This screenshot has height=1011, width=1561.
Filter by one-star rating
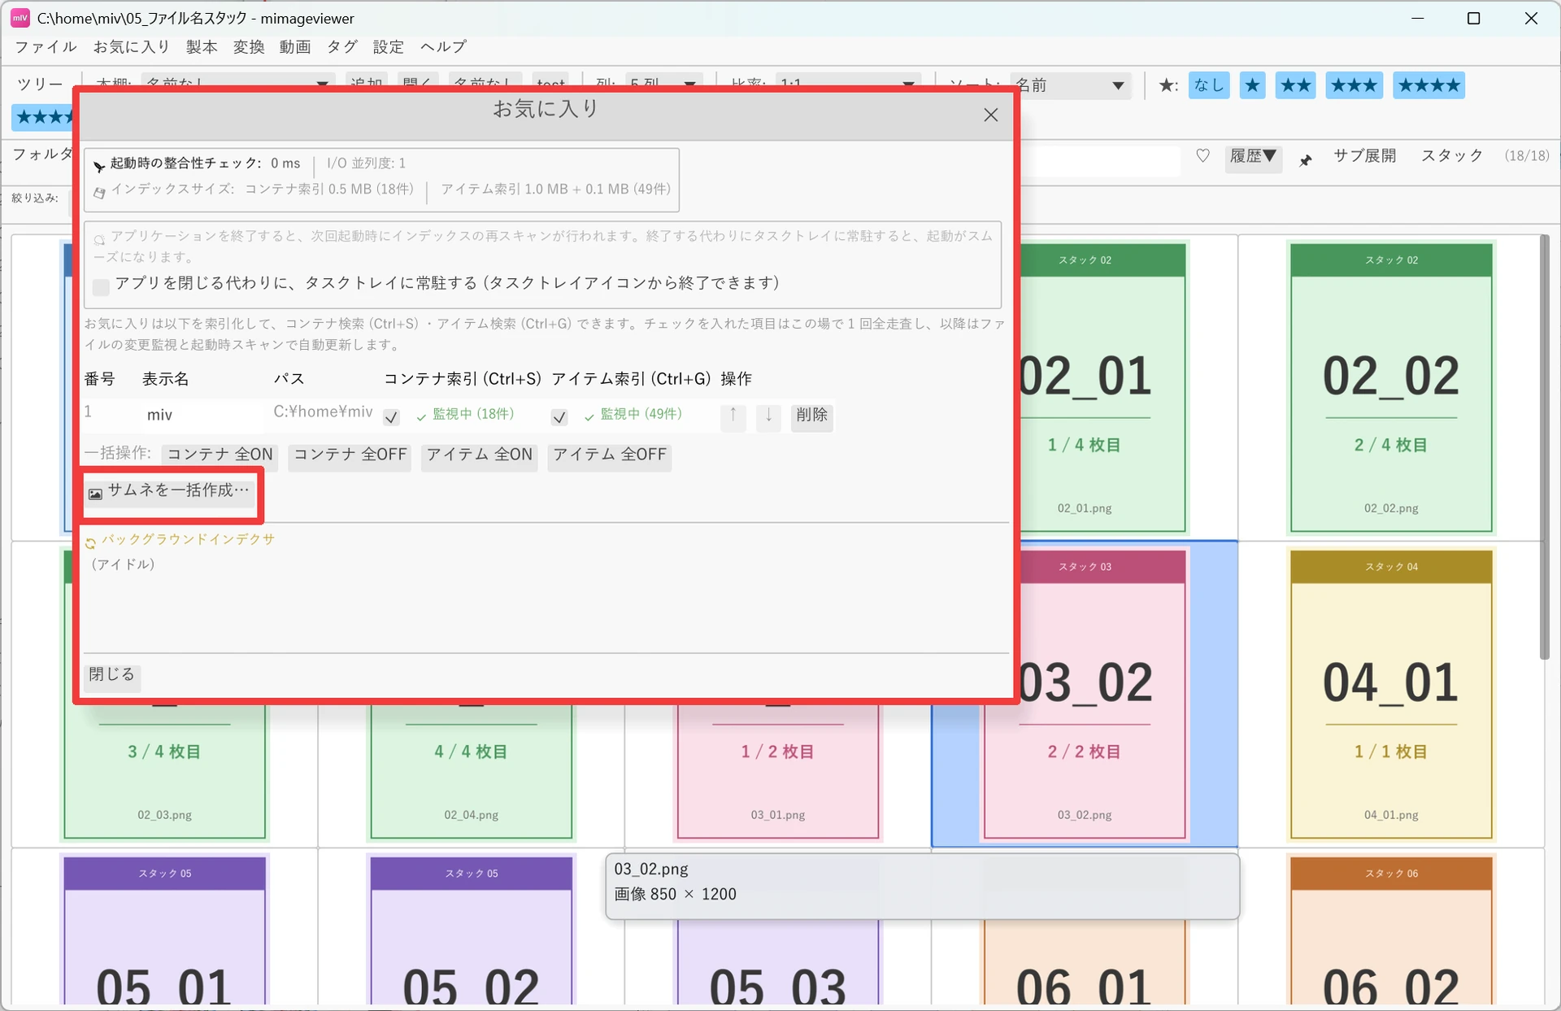pyautogui.click(x=1252, y=85)
